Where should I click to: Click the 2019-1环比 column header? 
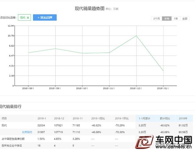122,118
